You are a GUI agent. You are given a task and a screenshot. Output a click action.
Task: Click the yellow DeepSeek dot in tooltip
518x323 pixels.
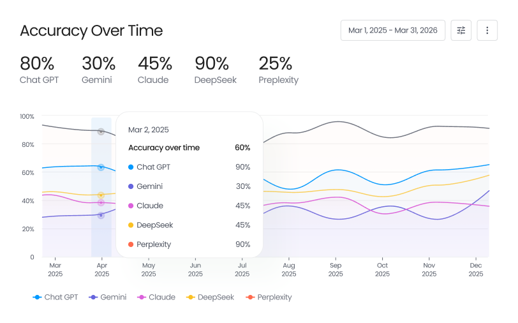tap(131, 225)
